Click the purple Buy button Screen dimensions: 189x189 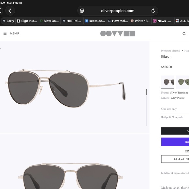(x=175, y=142)
